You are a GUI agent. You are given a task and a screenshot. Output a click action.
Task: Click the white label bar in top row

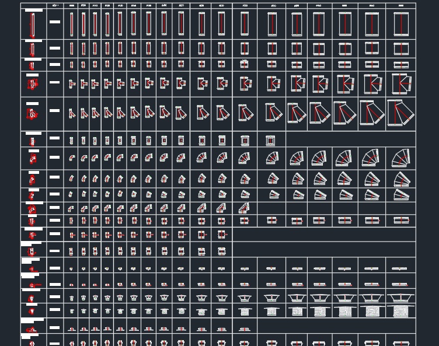pos(54,22)
